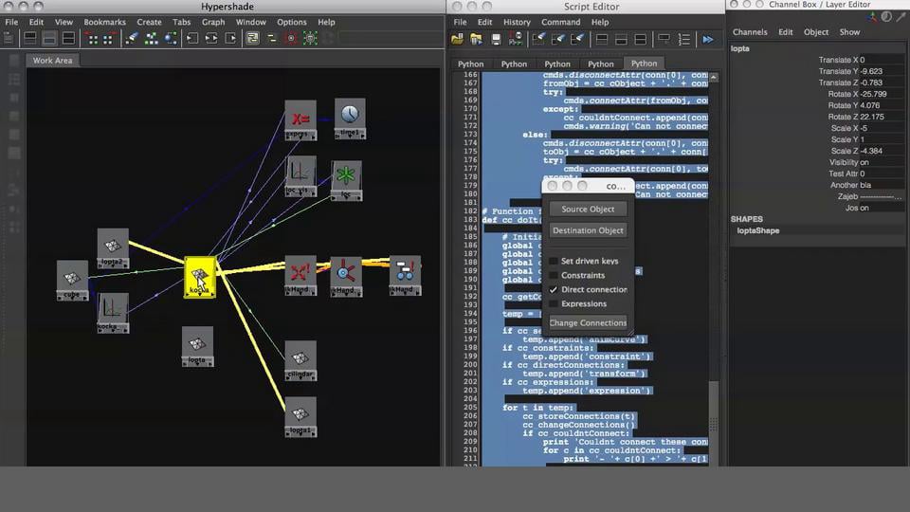
Task: Click the Change Connections button
Action: pyautogui.click(x=588, y=322)
